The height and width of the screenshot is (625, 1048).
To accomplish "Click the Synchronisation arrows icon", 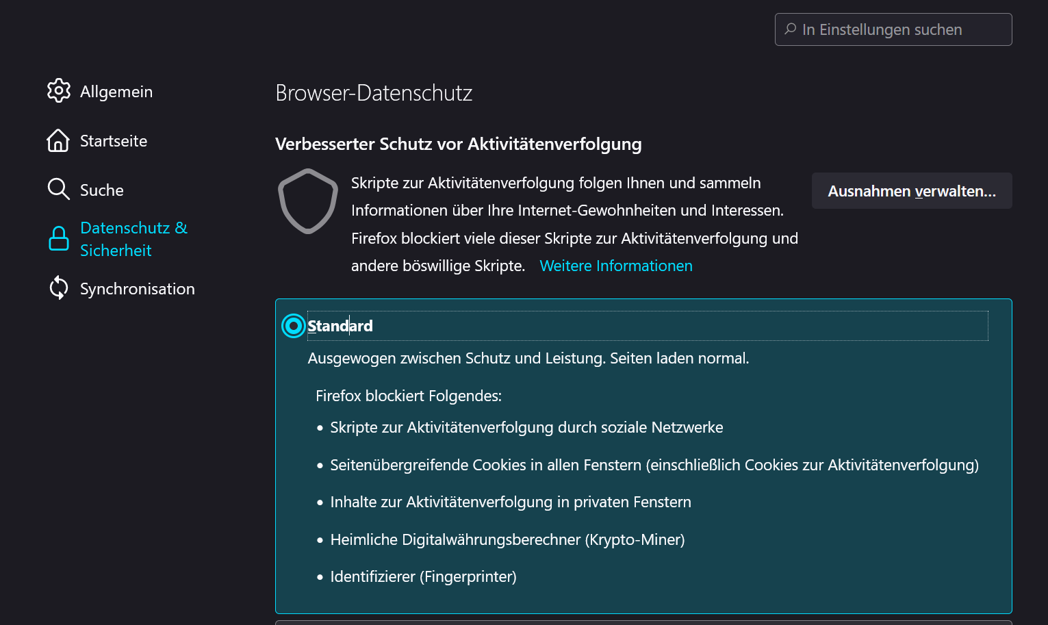I will [x=59, y=288].
